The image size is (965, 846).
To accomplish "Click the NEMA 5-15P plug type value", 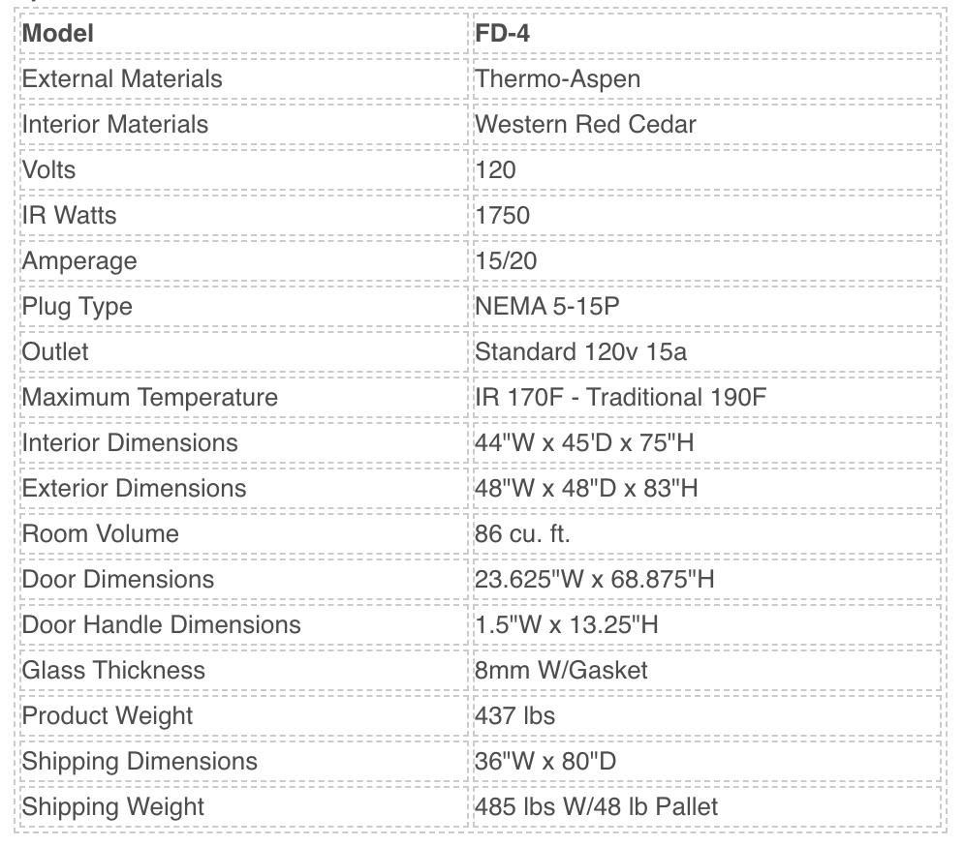I will (x=546, y=306).
